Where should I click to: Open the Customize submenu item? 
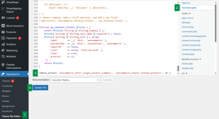(7, 86)
